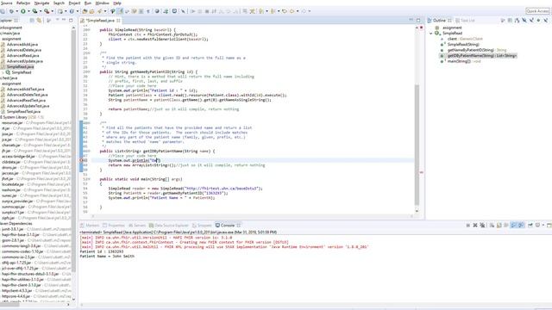The width and height of the screenshot is (552, 310).
Task: Switch to the Markers tab
Action: click(x=90, y=226)
